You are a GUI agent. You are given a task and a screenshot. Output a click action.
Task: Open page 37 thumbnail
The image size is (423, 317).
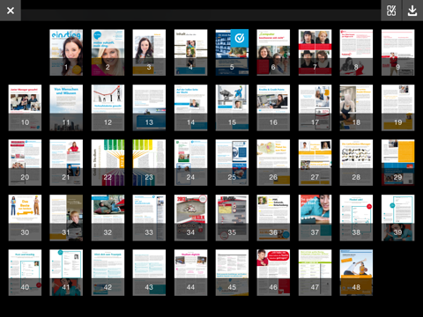tap(315, 217)
